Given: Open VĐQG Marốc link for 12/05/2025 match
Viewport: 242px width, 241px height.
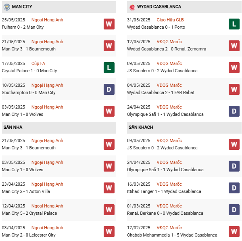Looking at the screenshot, I should (x=169, y=42).
